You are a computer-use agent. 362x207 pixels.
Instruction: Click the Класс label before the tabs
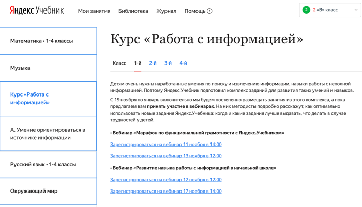[x=119, y=63]
